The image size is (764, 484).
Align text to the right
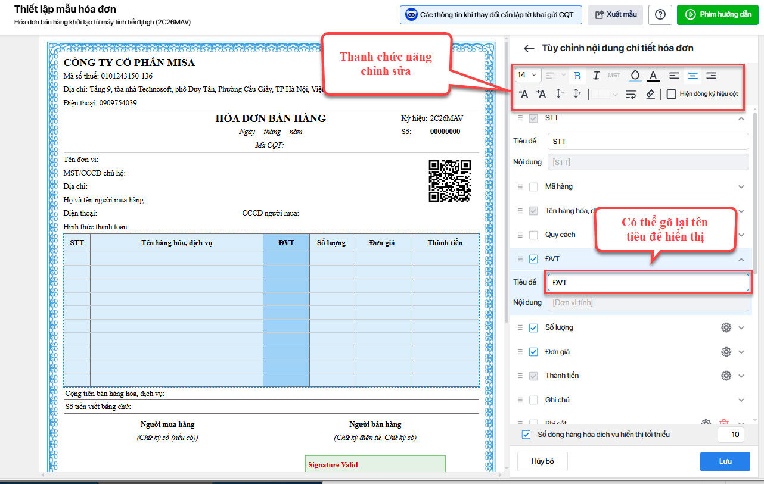(x=711, y=76)
